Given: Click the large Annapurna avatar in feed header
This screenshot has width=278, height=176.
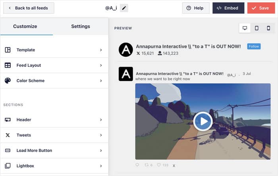Looking at the screenshot, I should point(126,50).
